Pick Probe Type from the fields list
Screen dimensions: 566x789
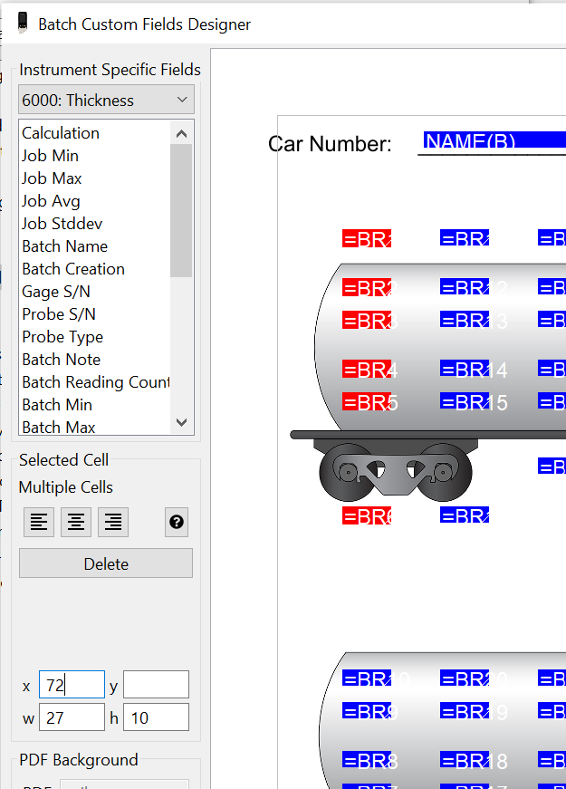click(62, 337)
